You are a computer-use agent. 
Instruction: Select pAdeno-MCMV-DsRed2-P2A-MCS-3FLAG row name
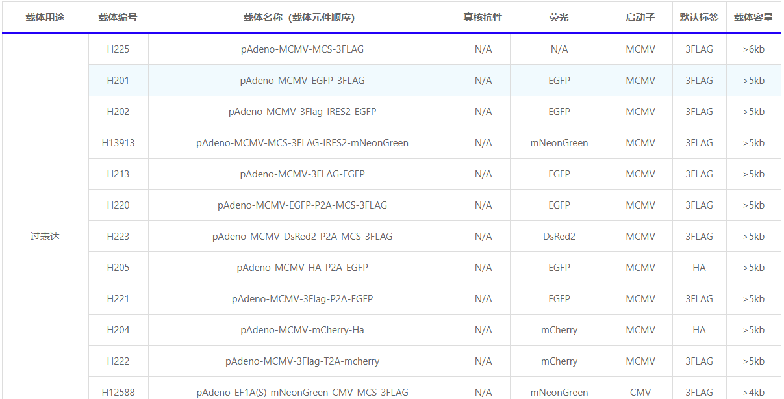pos(302,237)
